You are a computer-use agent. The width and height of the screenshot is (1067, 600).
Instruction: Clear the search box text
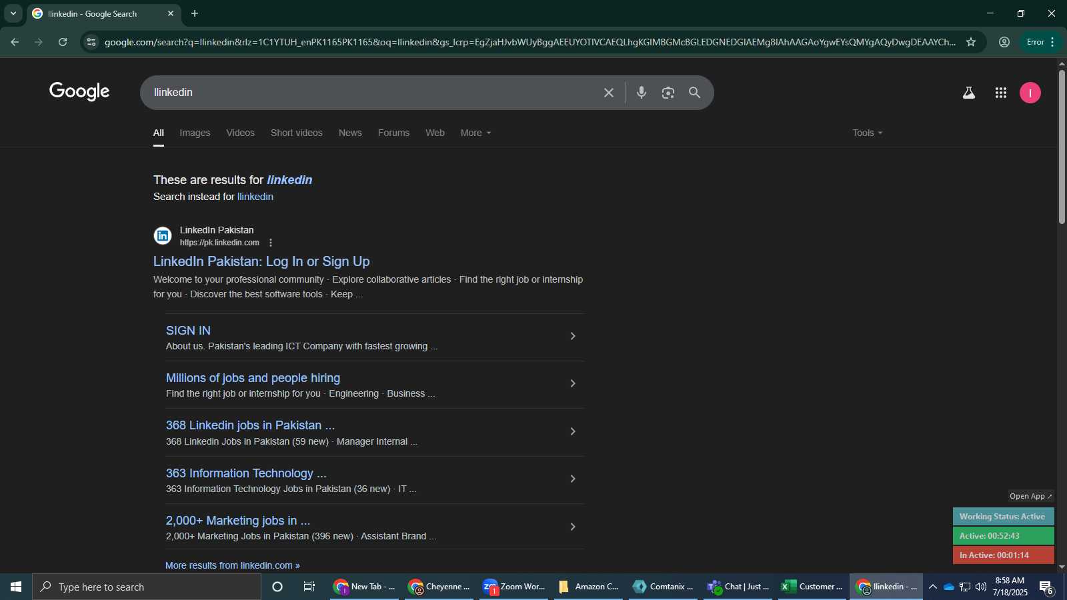tap(608, 93)
